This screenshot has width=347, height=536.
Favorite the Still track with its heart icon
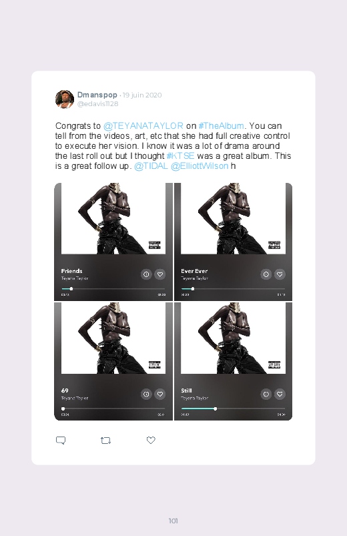280,394
